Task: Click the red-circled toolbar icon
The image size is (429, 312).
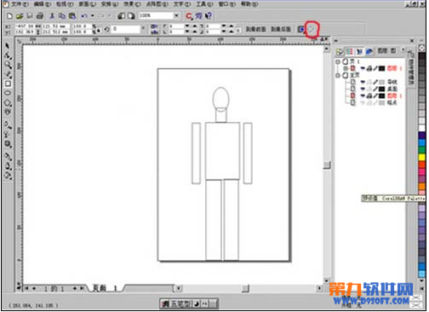Action: click(x=312, y=29)
